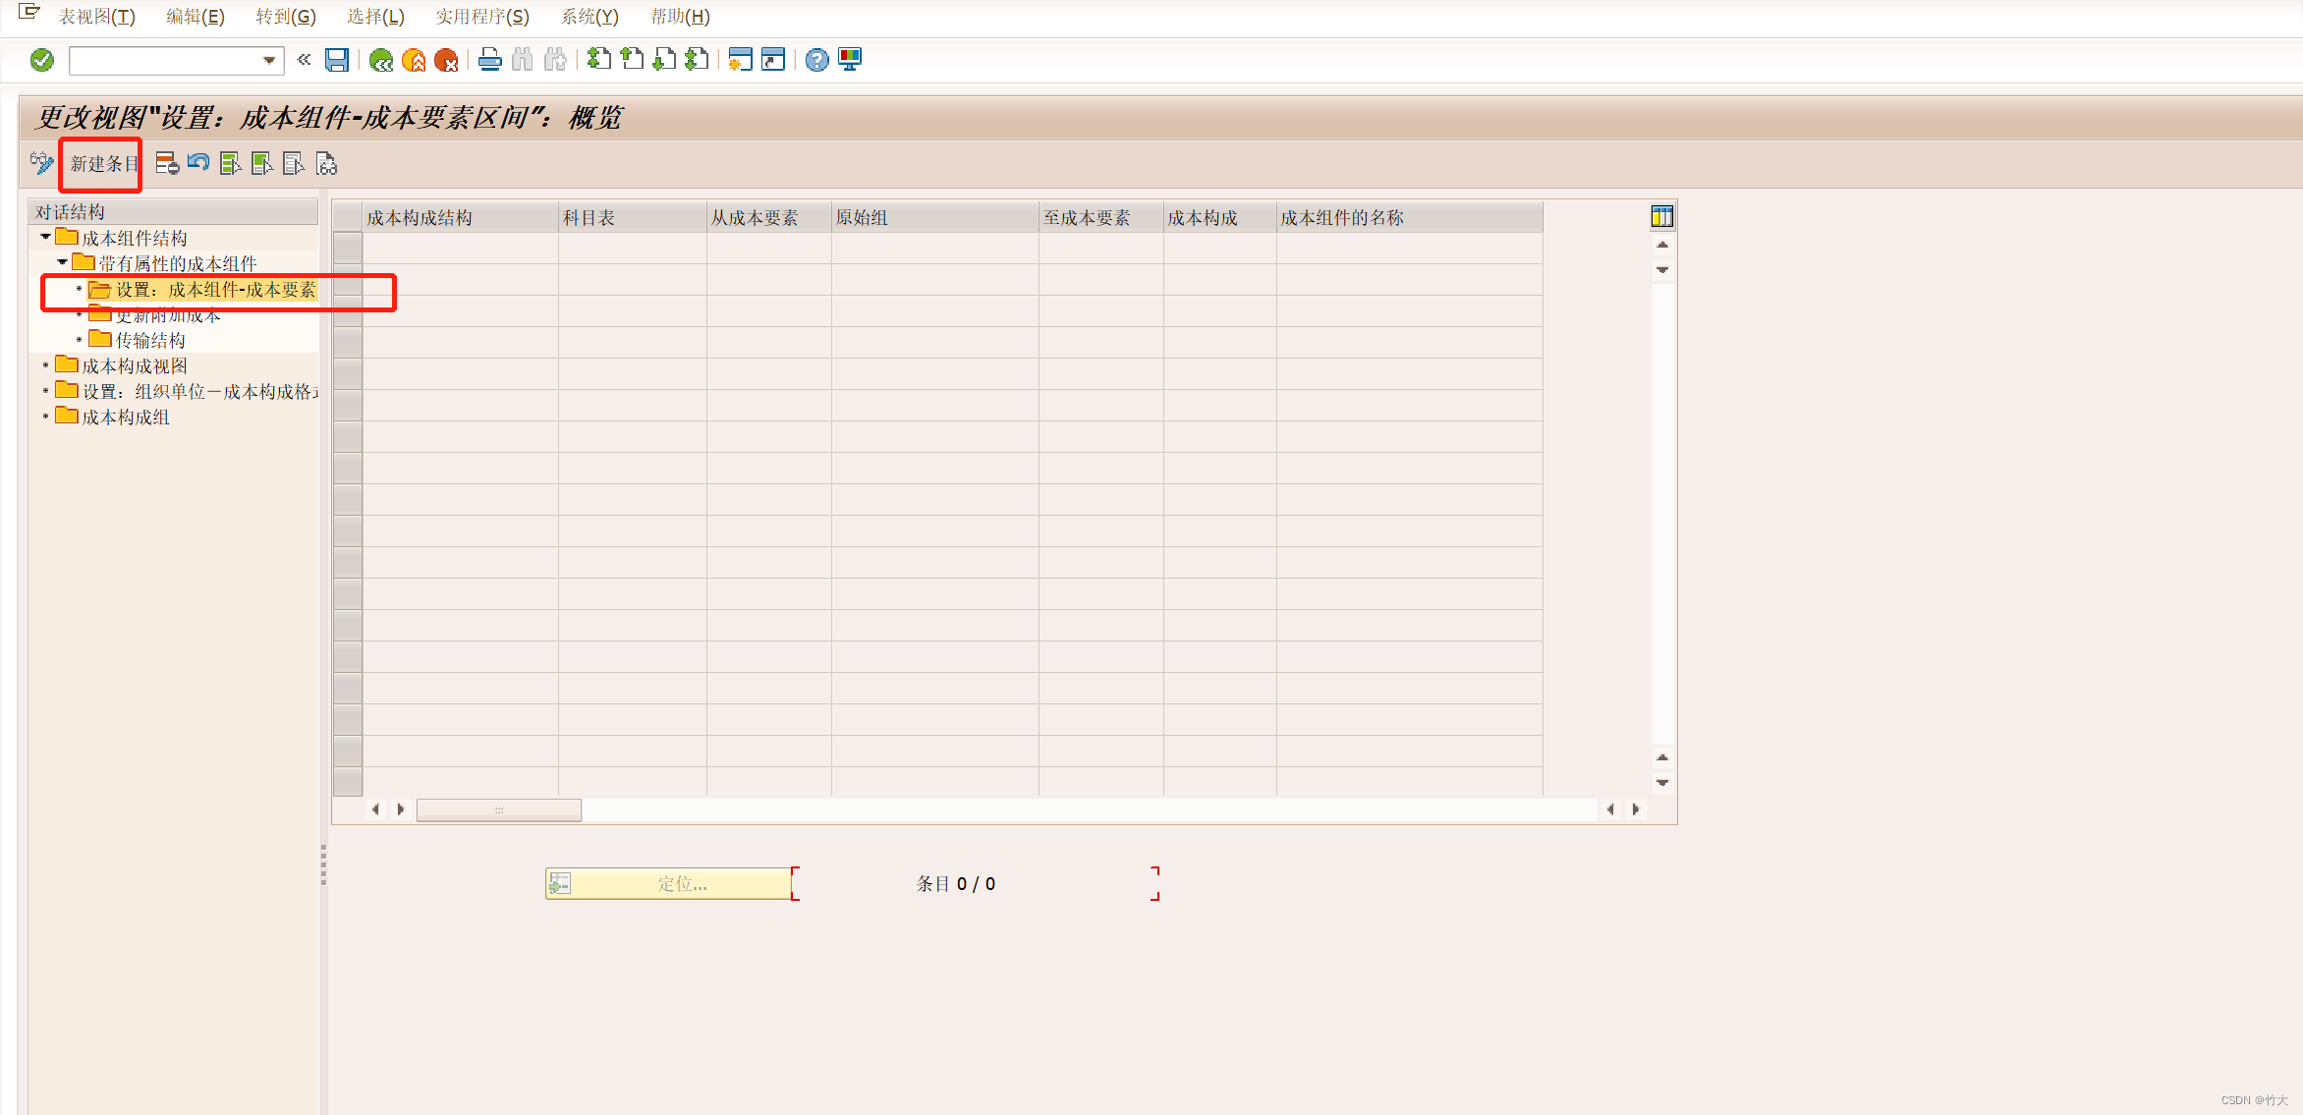The image size is (2303, 1115).
Task: Collapse the 成本组件结构 tree node
Action: (x=45, y=237)
